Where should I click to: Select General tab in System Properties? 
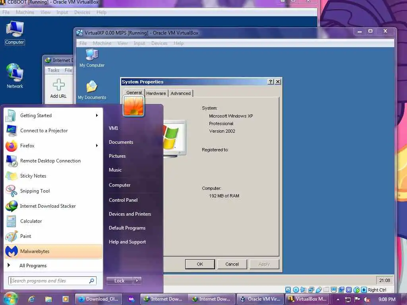click(x=134, y=93)
